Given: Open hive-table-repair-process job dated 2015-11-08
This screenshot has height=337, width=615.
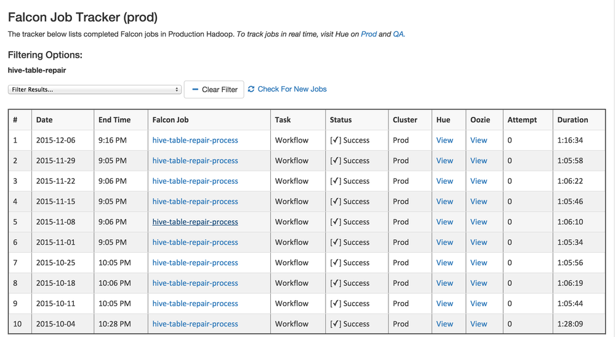Looking at the screenshot, I should click(195, 222).
